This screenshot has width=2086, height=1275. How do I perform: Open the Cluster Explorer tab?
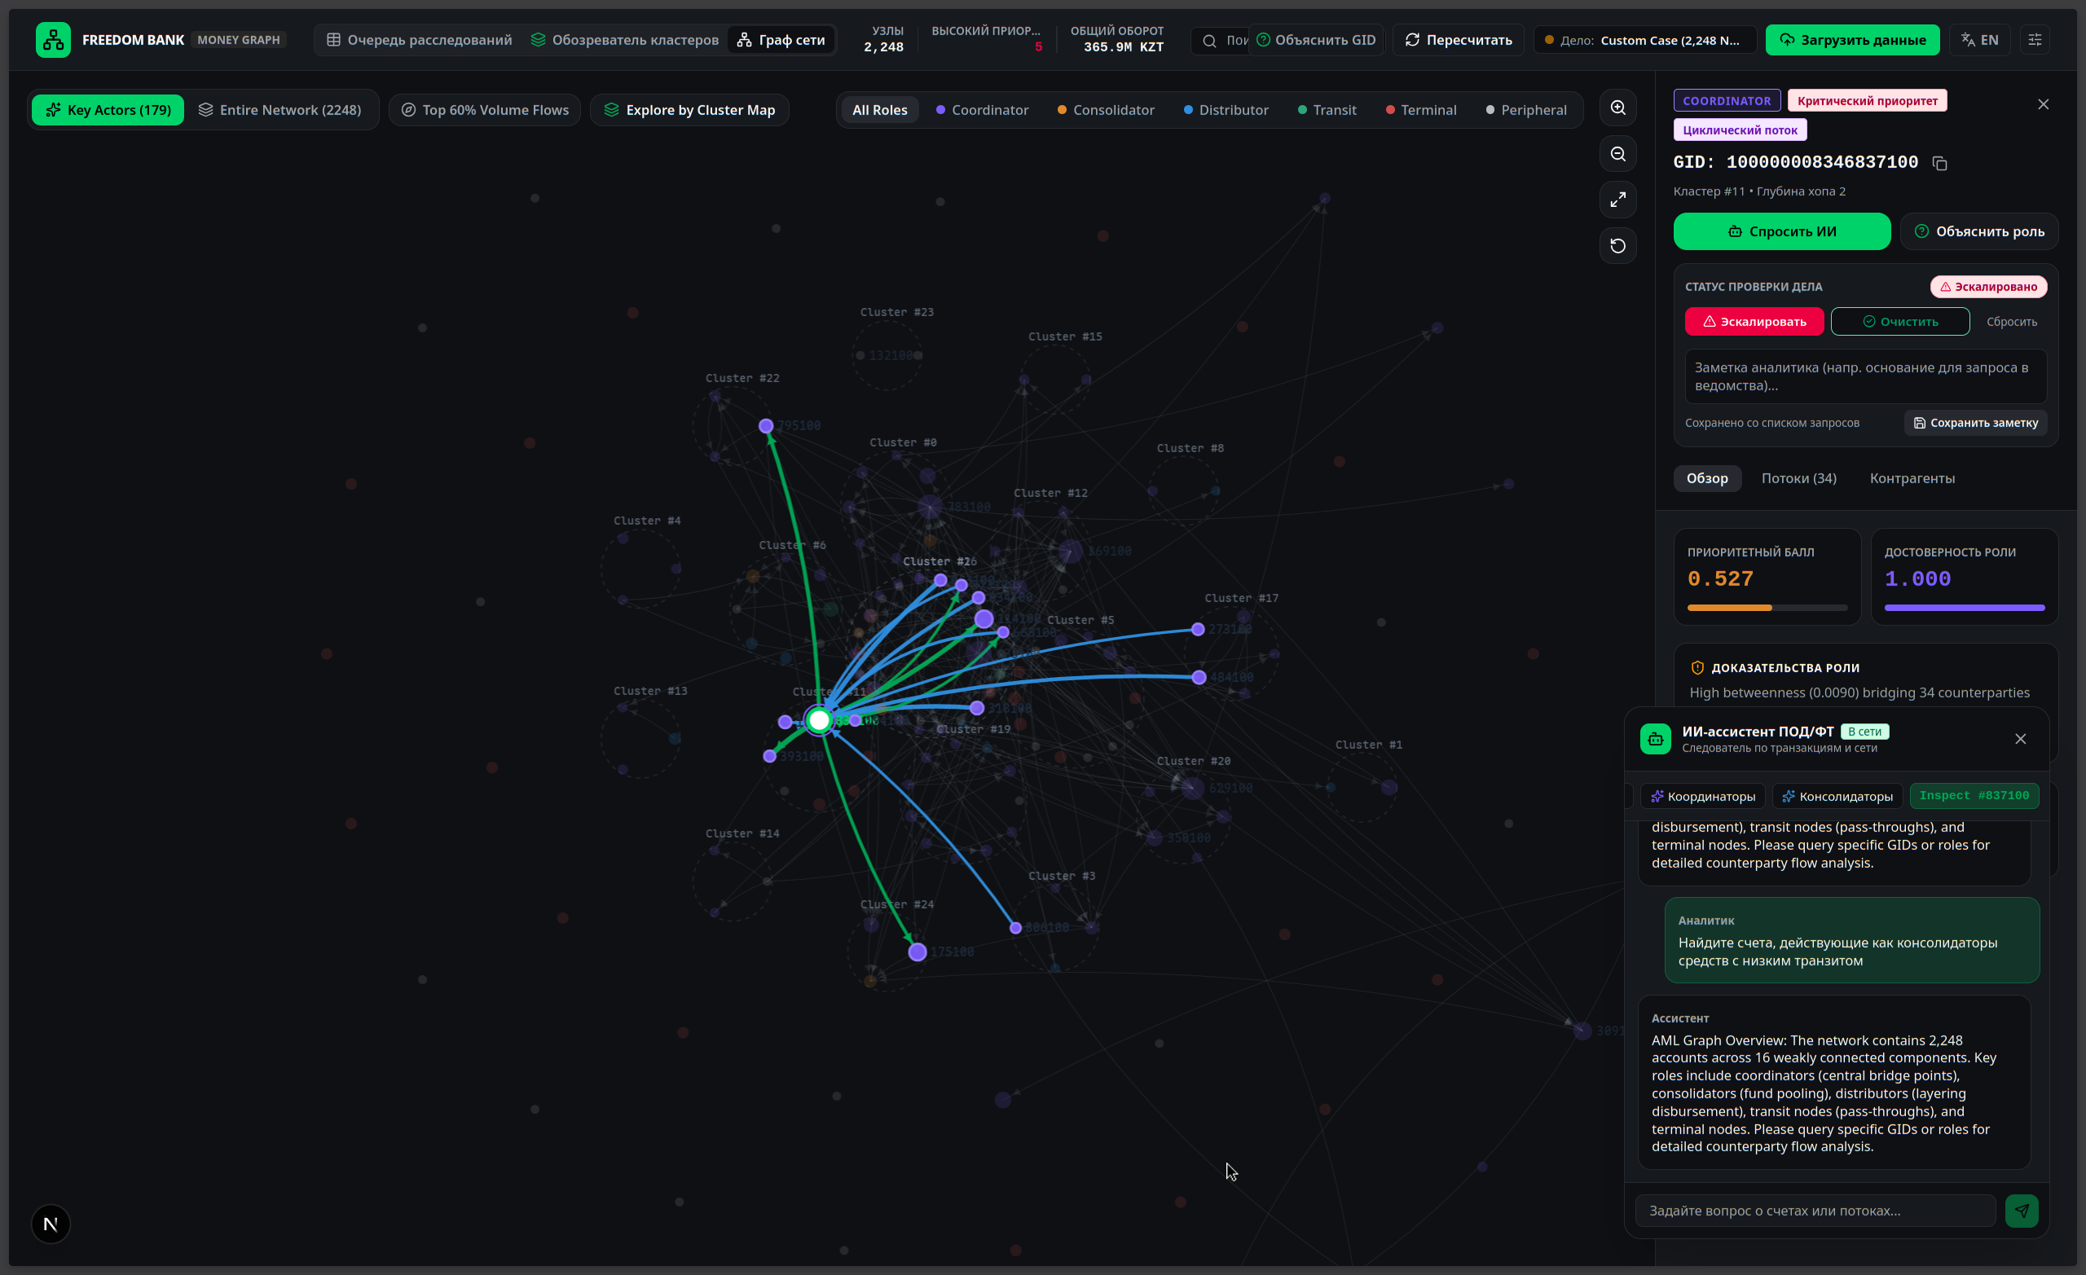[625, 40]
